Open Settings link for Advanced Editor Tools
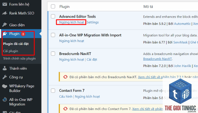The image size is (198, 113). point(92,22)
